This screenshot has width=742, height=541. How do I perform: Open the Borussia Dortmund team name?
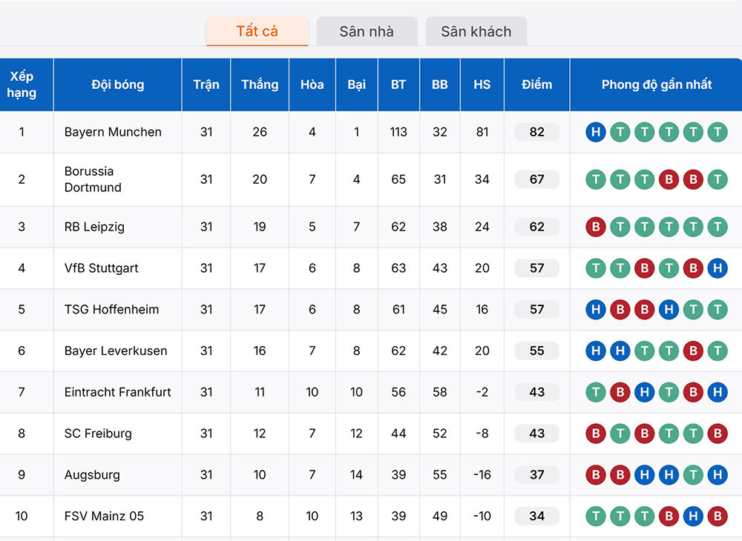pyautogui.click(x=93, y=179)
